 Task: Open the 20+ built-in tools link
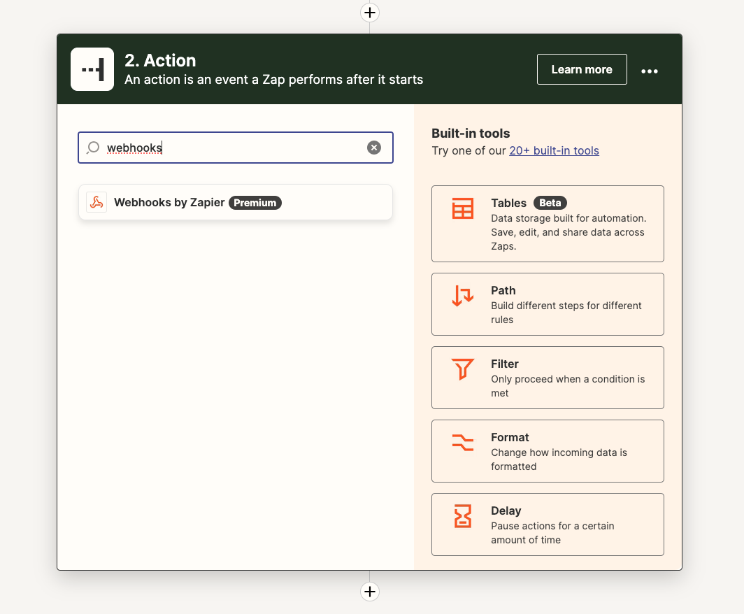click(554, 150)
